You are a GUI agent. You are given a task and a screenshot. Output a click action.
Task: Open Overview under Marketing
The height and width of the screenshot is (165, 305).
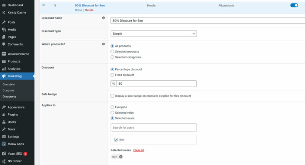click(9, 84)
